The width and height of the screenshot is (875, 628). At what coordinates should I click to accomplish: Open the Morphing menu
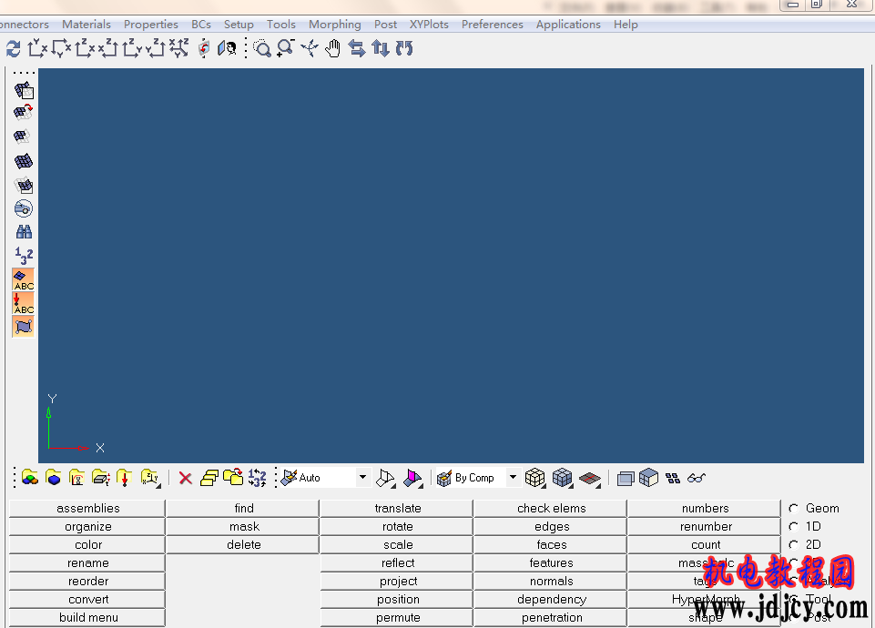334,25
